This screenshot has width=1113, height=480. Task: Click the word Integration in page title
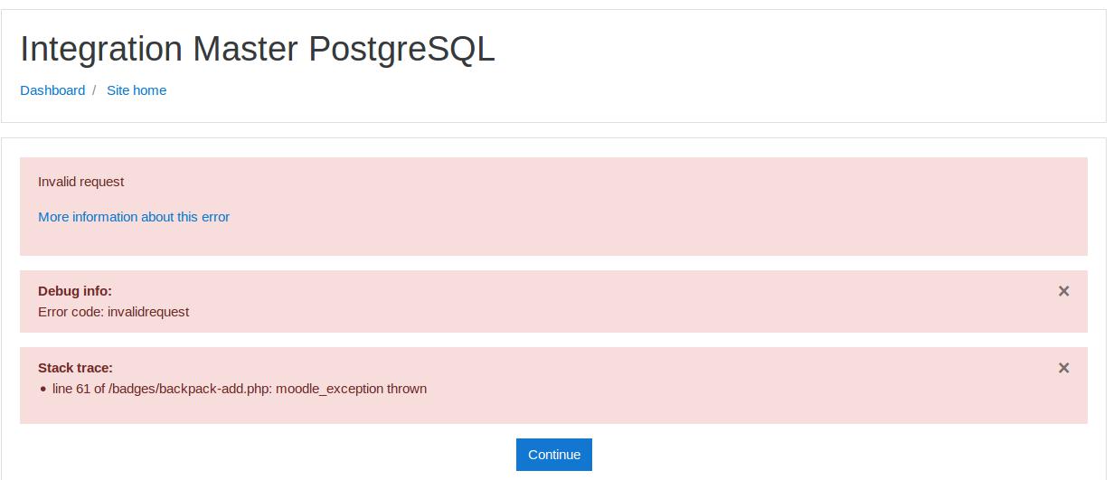(x=102, y=50)
